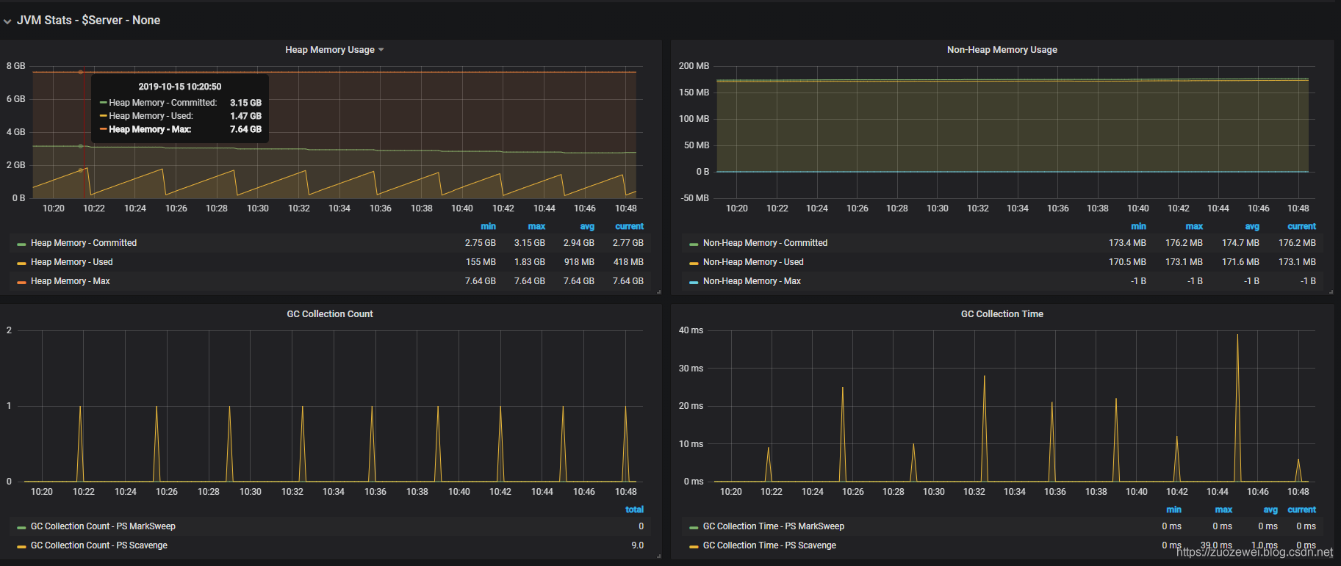
Task: Sort GC Collection Time legend by min
Action: click(x=1173, y=509)
